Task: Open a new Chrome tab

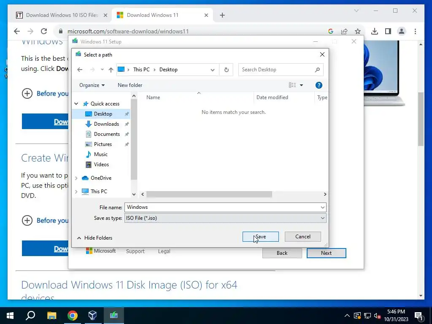Action: [222, 15]
